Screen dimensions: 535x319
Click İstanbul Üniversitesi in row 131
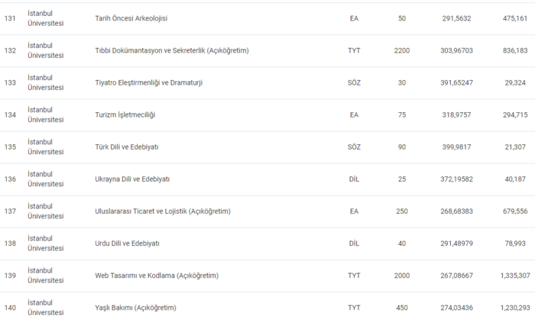(x=44, y=18)
